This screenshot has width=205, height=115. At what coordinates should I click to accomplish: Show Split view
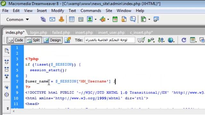(x=33, y=40)
